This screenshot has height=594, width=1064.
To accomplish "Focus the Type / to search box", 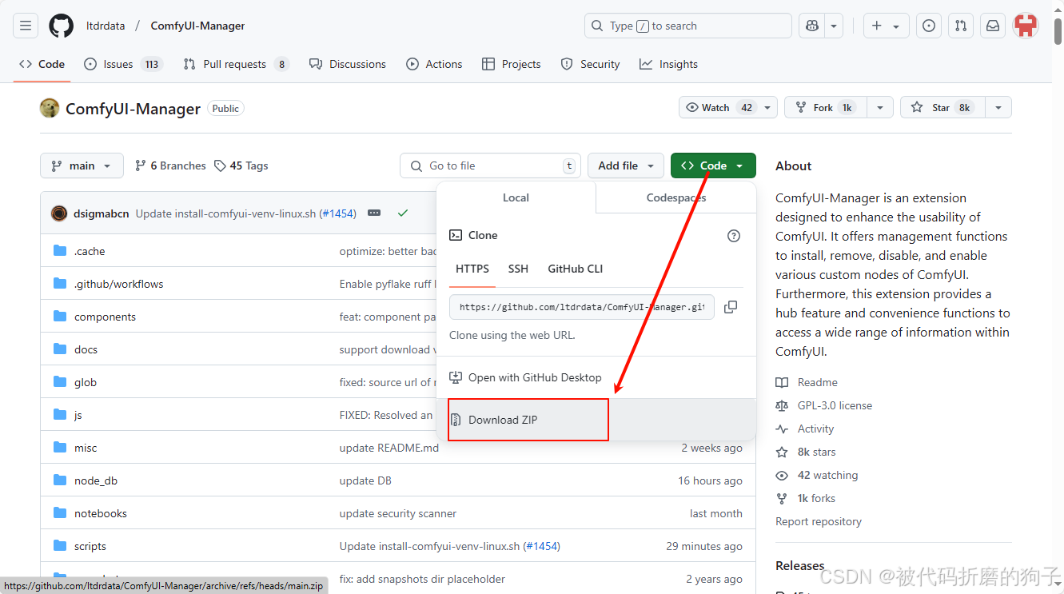I will [x=688, y=26].
